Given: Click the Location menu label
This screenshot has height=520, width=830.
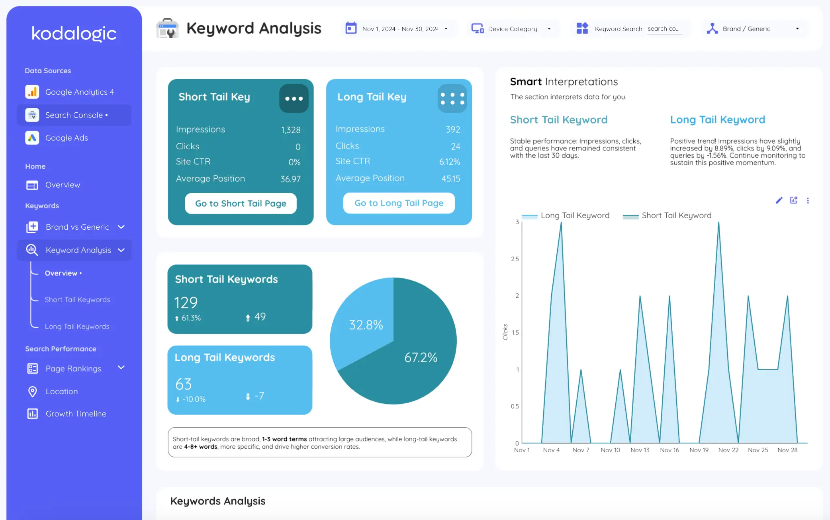Looking at the screenshot, I should pyautogui.click(x=62, y=392).
